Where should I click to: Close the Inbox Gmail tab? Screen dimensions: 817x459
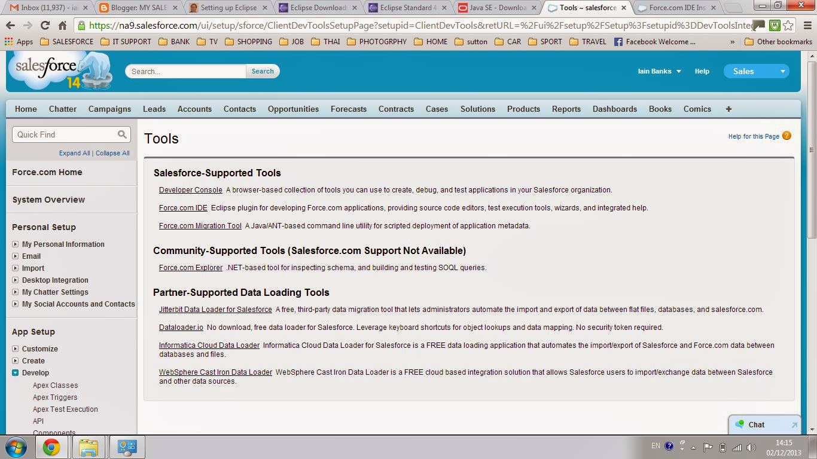click(85, 8)
